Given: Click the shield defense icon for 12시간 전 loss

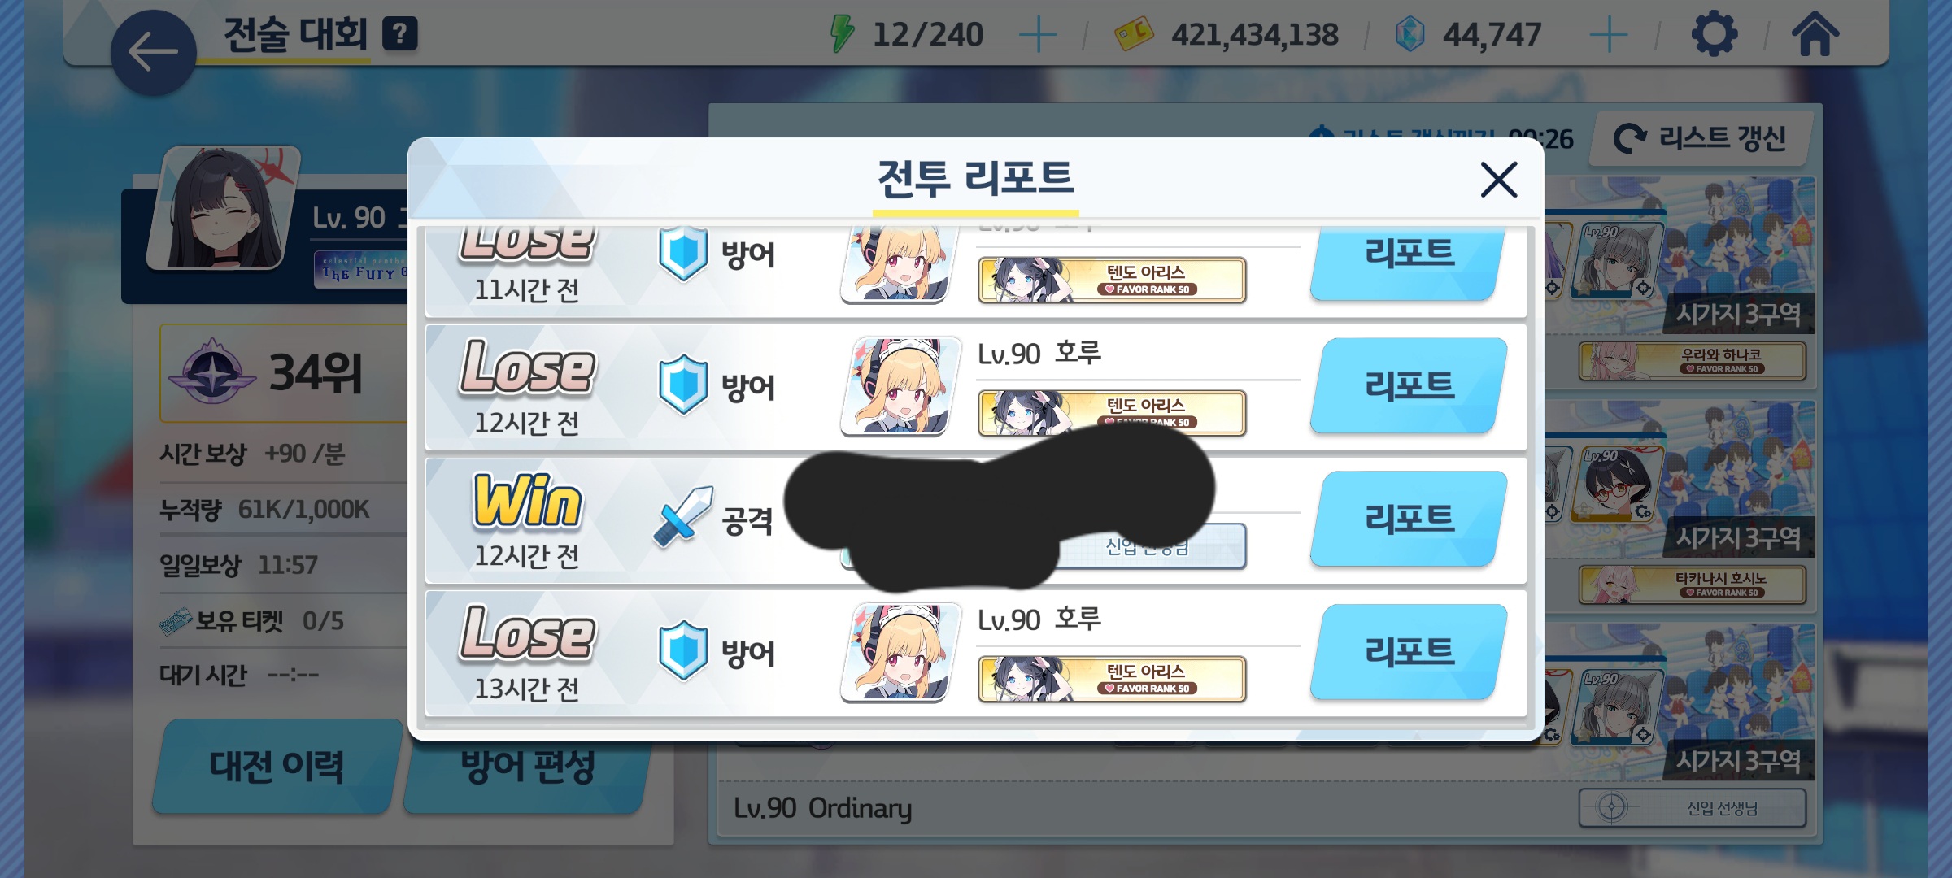Looking at the screenshot, I should pos(682,385).
